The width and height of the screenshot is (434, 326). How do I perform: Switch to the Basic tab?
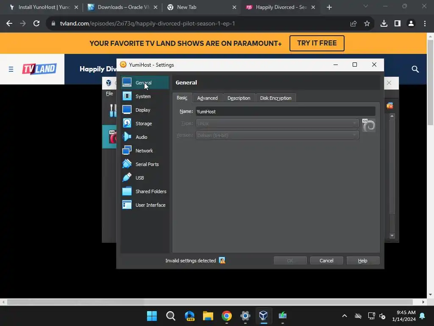(182, 98)
